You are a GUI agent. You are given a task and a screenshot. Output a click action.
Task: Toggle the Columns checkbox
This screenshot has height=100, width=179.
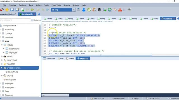pos(32,20)
